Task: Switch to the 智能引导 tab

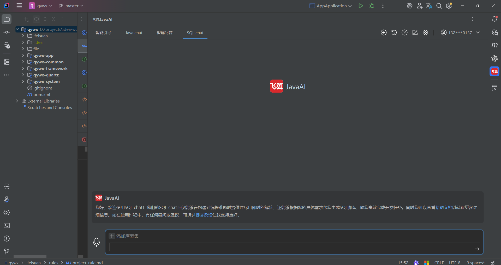Action: [x=103, y=33]
